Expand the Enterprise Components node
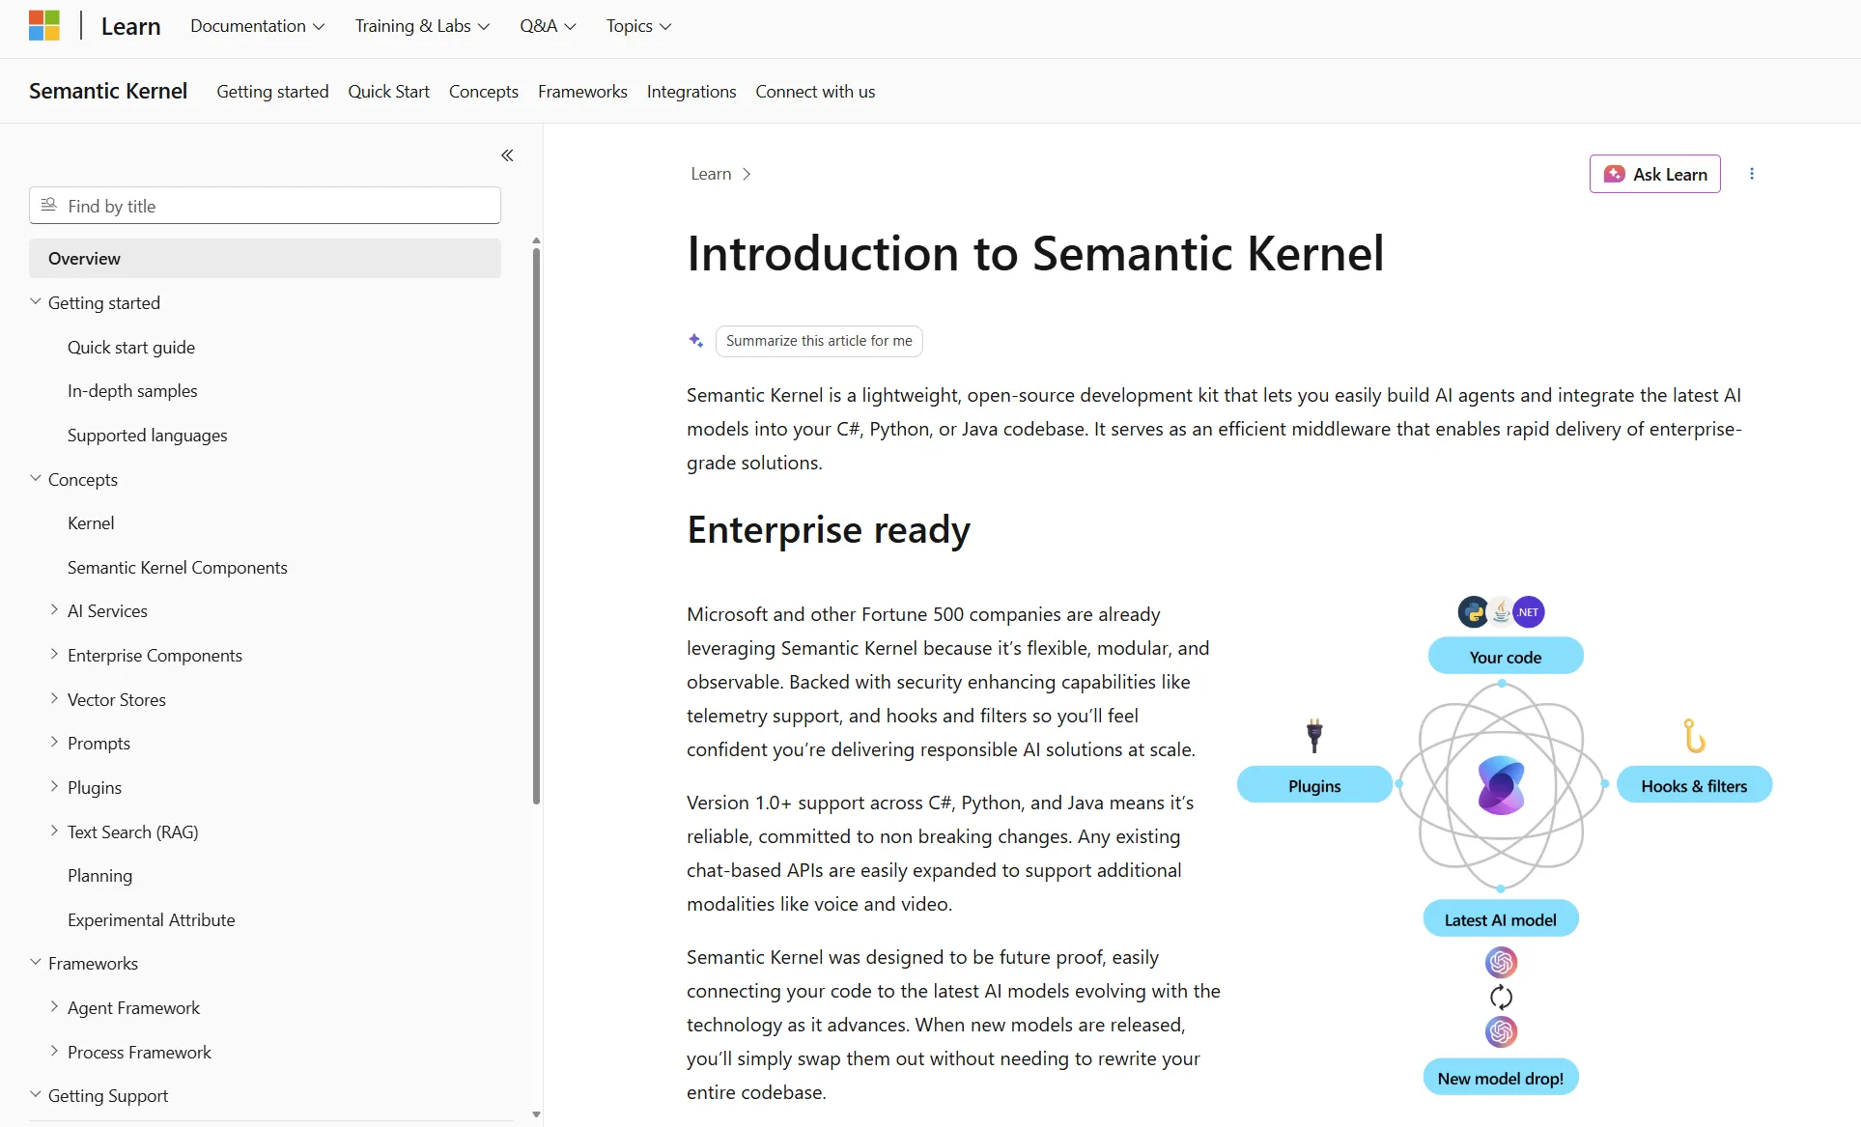This screenshot has width=1861, height=1127. click(54, 655)
